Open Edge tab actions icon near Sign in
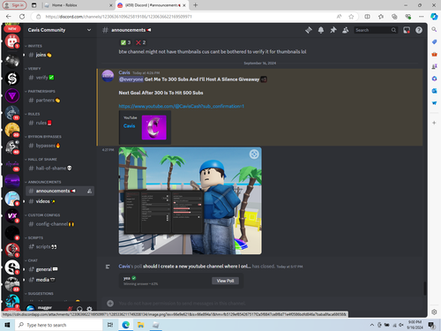Image resolution: width=441 pixels, height=331 pixels. [34, 5]
